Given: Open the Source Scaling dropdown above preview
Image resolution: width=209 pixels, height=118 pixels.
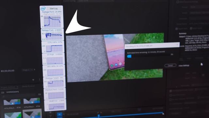Looking at the screenshot, I should coord(96,1).
